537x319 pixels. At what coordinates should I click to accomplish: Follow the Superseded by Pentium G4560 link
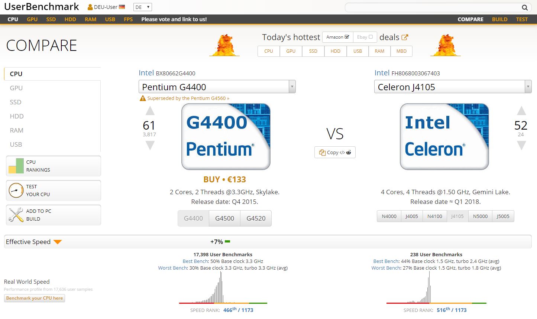pos(188,98)
